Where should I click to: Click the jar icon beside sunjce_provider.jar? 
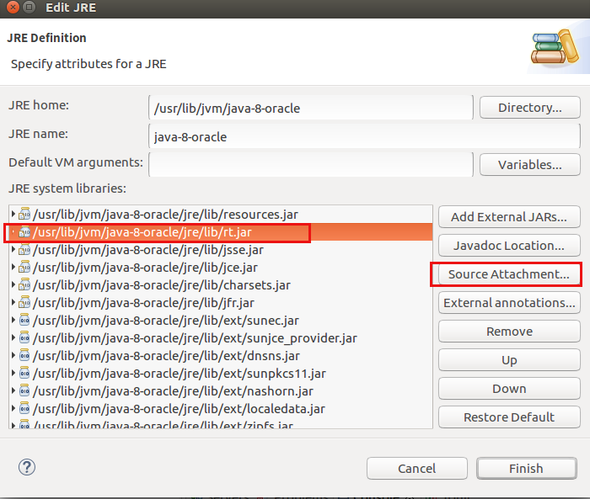[24, 337]
